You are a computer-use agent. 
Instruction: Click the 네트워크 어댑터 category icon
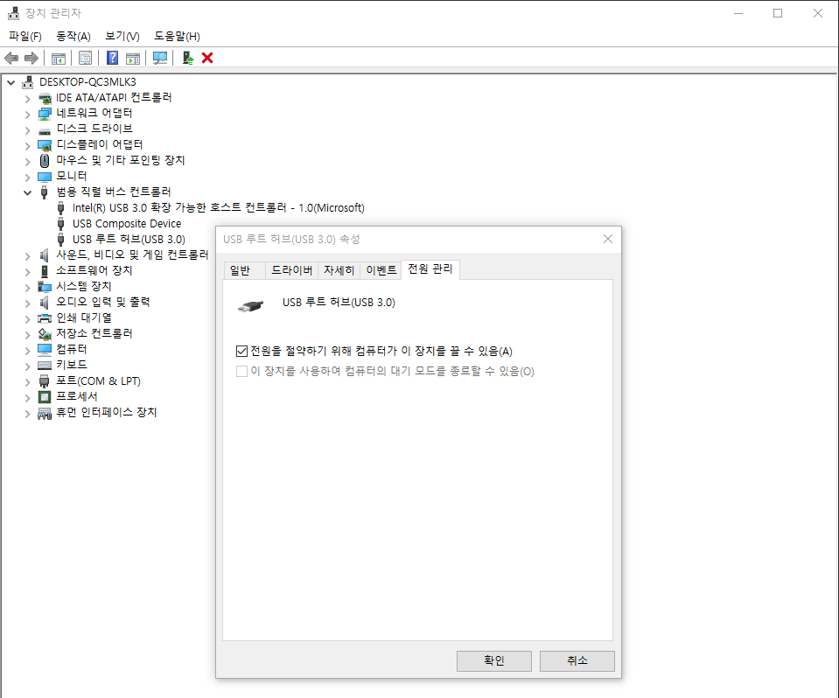point(45,114)
